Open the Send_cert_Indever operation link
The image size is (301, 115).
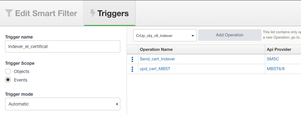click(x=157, y=59)
